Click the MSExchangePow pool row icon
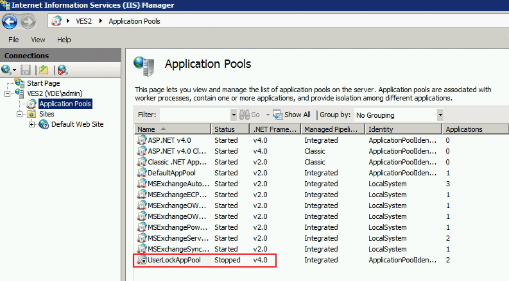509x281 pixels. (x=142, y=227)
